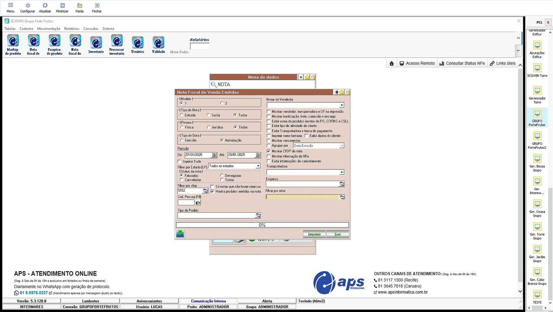
Task: Open calendar picker for Até date
Action: tap(257, 155)
